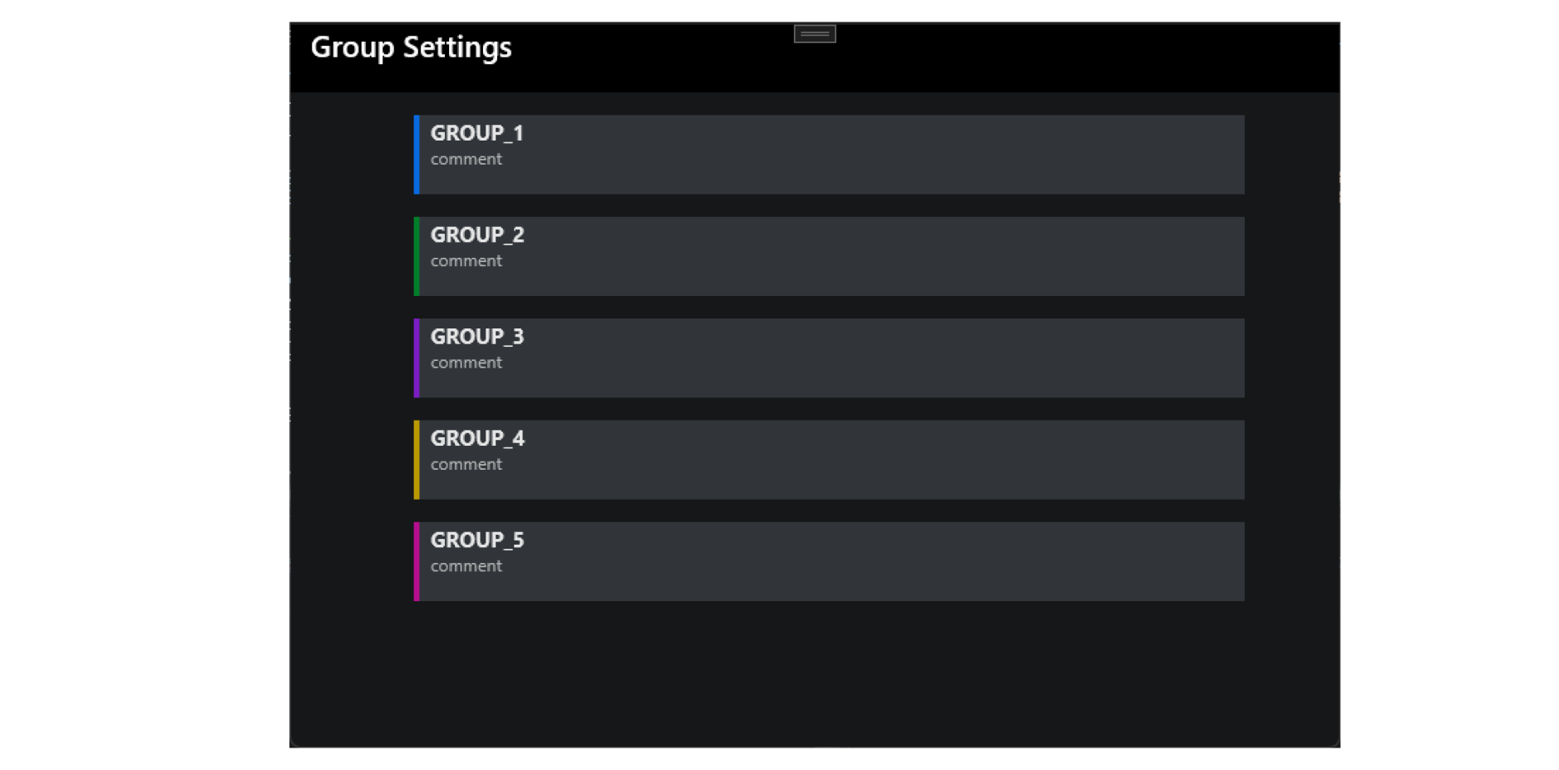Select the GROUP_3 name label
The width and height of the screenshot is (1559, 770).
pos(476,337)
